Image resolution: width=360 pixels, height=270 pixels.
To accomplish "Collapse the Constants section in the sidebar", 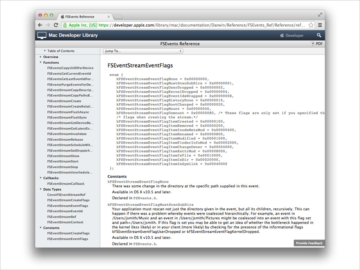I will coord(41,227).
